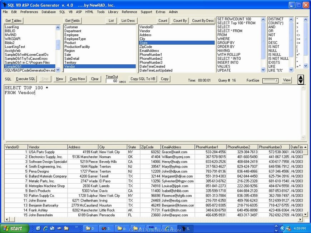
Task: Switch to the taskbar folder button labeled D
Action: coord(90,228)
